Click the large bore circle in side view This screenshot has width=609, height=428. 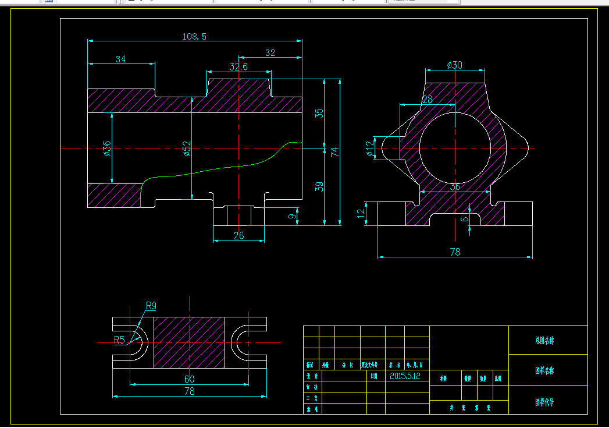(x=455, y=148)
